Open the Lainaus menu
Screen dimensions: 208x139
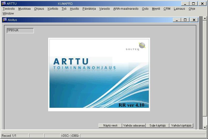(x=179, y=9)
